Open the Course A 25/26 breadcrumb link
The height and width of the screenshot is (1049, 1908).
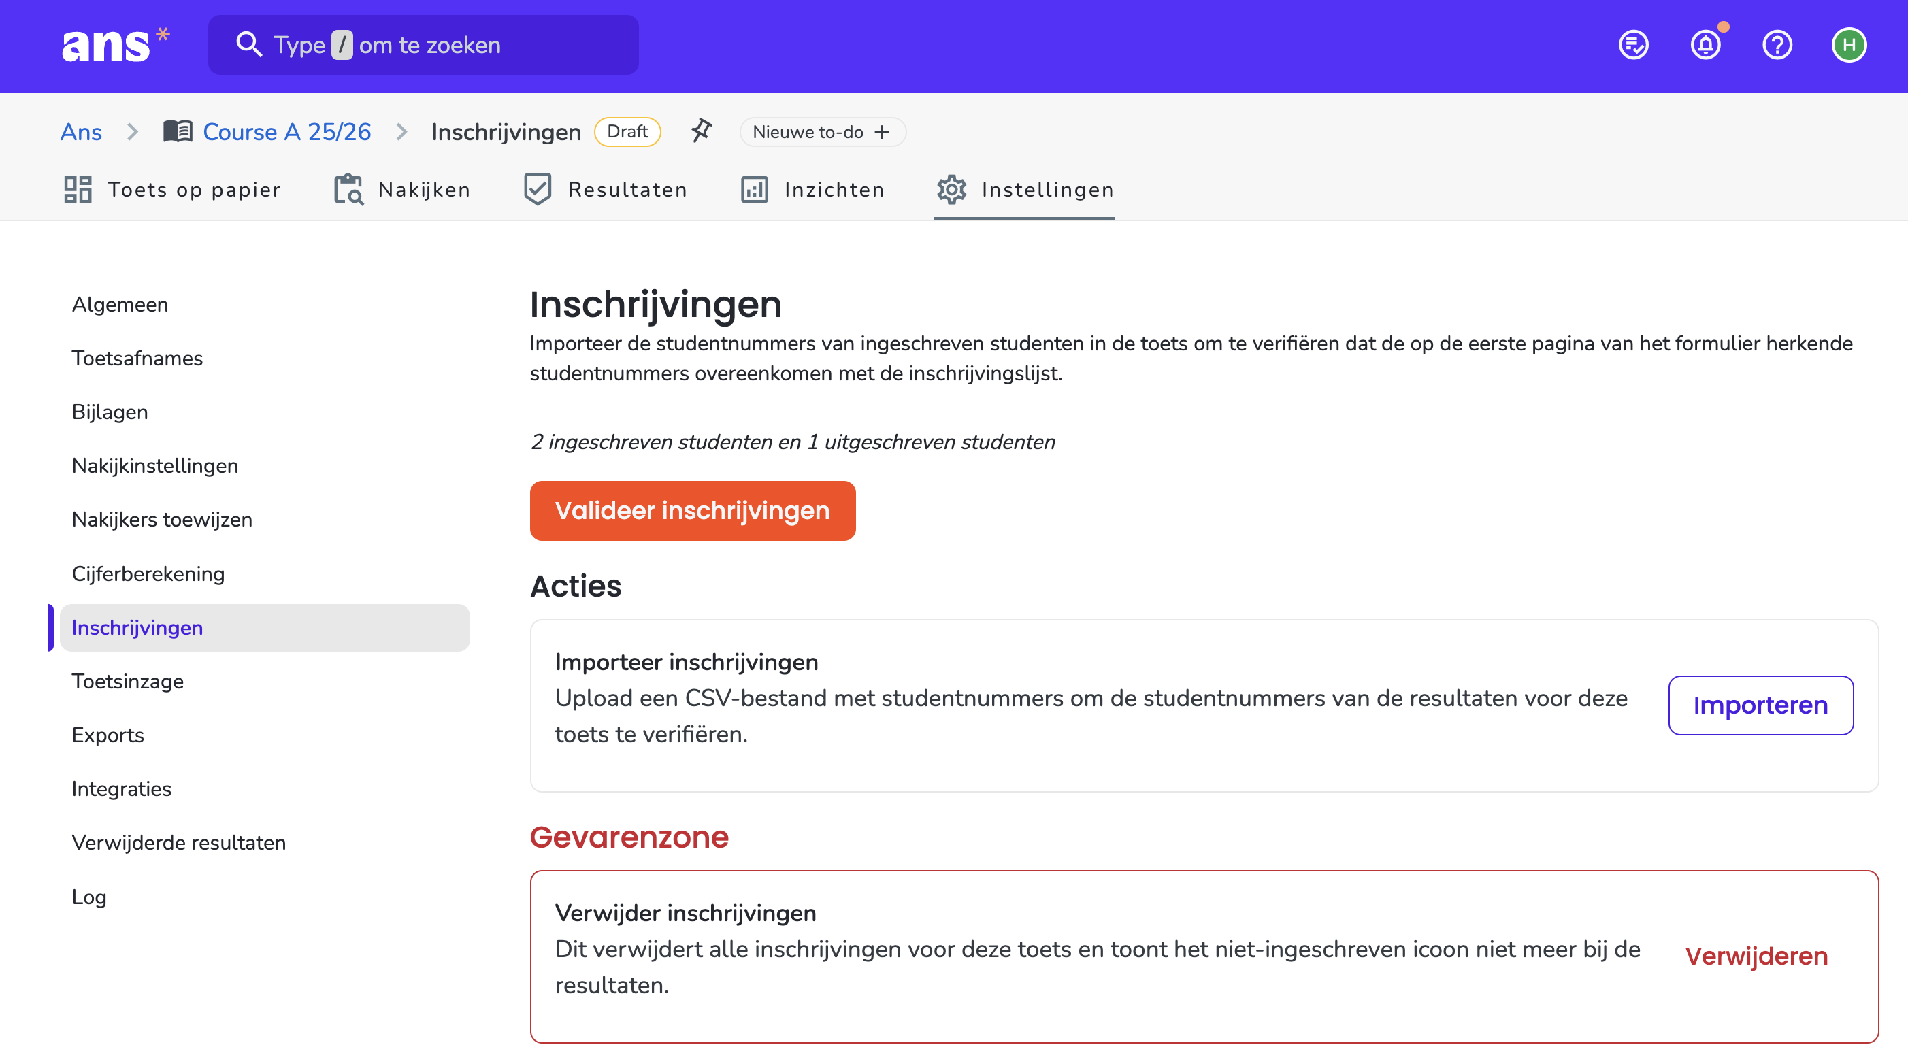[286, 132]
